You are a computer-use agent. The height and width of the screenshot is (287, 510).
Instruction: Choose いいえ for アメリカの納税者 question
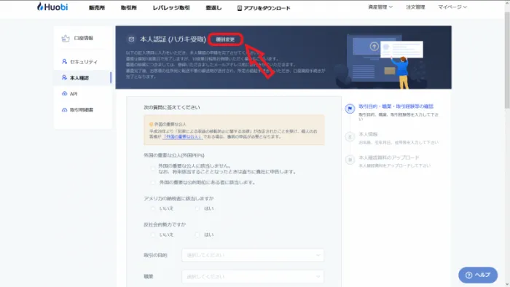pos(153,208)
